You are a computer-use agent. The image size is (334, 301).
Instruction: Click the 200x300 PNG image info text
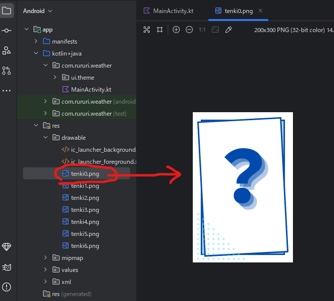294,30
